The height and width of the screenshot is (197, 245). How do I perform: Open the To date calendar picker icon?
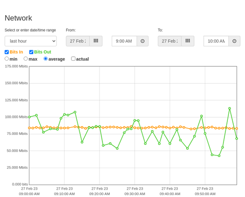coord(188,41)
